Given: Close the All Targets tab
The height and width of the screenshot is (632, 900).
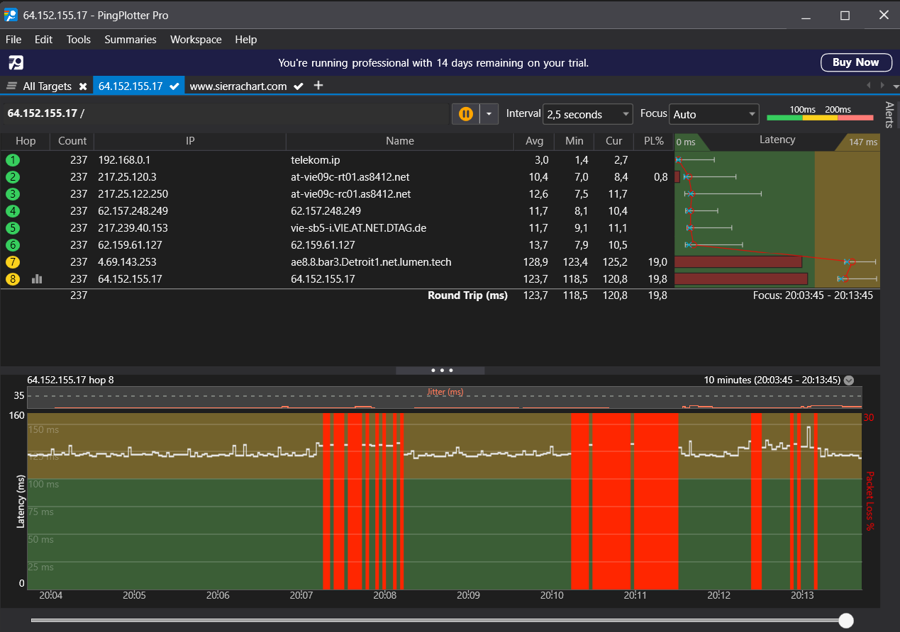Looking at the screenshot, I should point(83,86).
